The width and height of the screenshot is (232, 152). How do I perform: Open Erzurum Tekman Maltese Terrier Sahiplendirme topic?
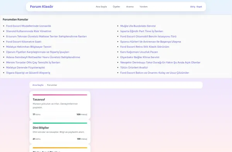(46, 37)
